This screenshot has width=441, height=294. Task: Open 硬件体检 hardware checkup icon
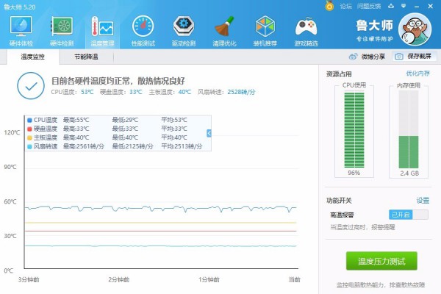21,31
